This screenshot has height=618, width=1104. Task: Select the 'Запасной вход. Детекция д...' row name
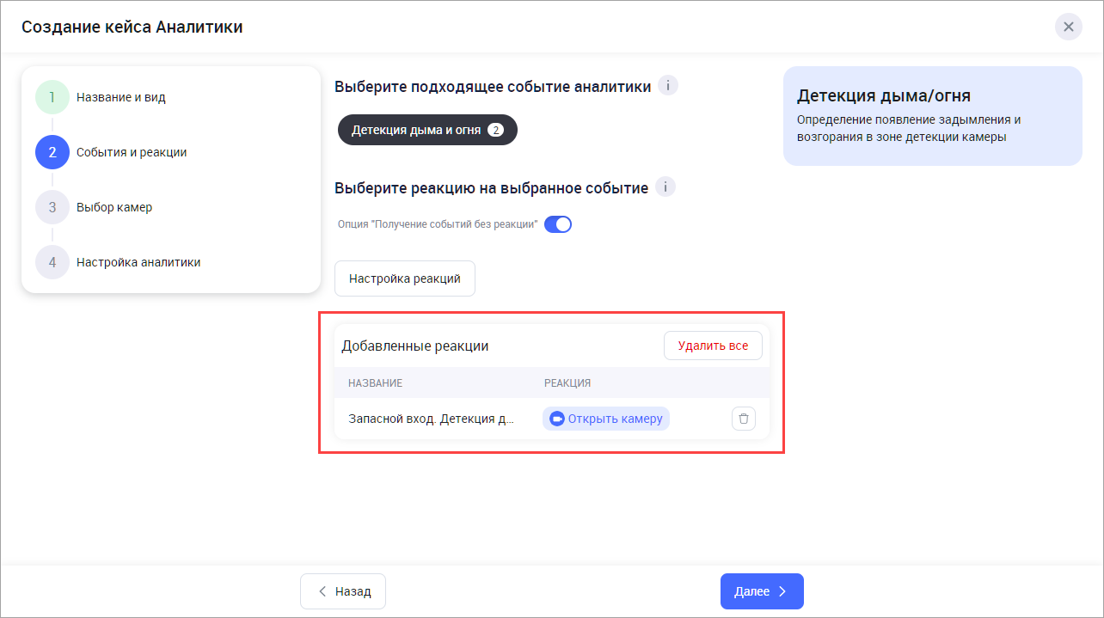[431, 419]
